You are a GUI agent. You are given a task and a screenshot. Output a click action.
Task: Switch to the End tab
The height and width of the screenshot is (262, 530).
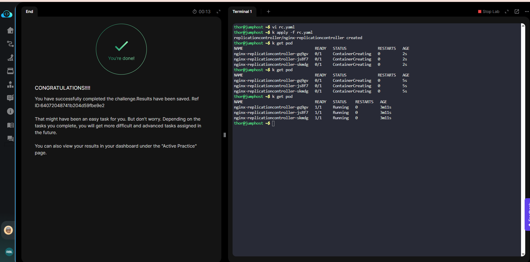[x=29, y=12]
